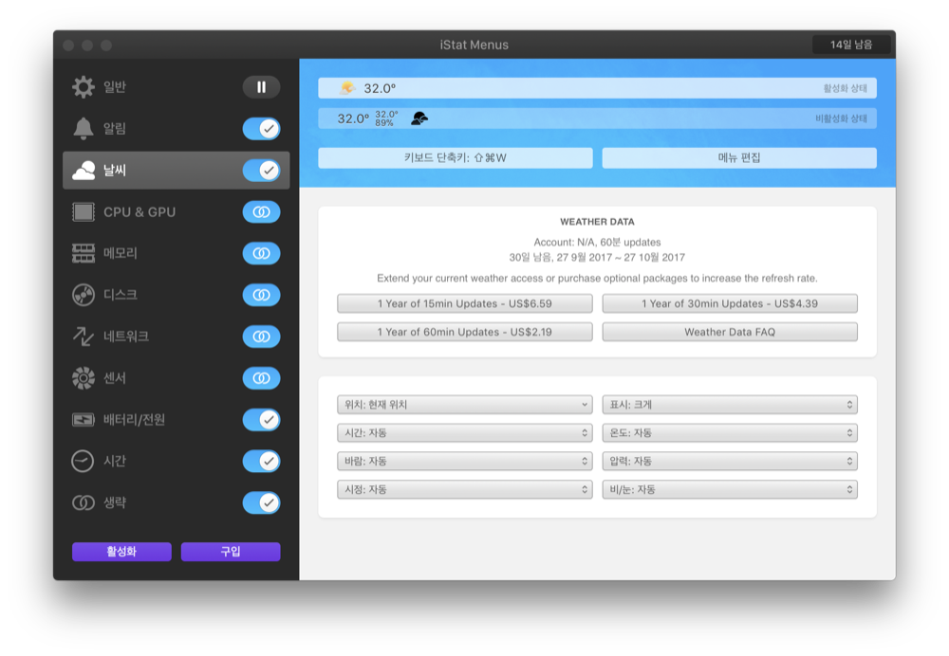Click the clock icon for 시간
The image size is (949, 656).
83,461
